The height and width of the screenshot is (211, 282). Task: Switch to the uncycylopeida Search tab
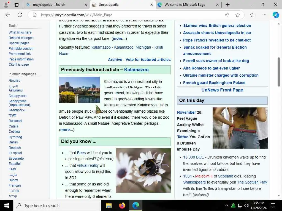57,5
